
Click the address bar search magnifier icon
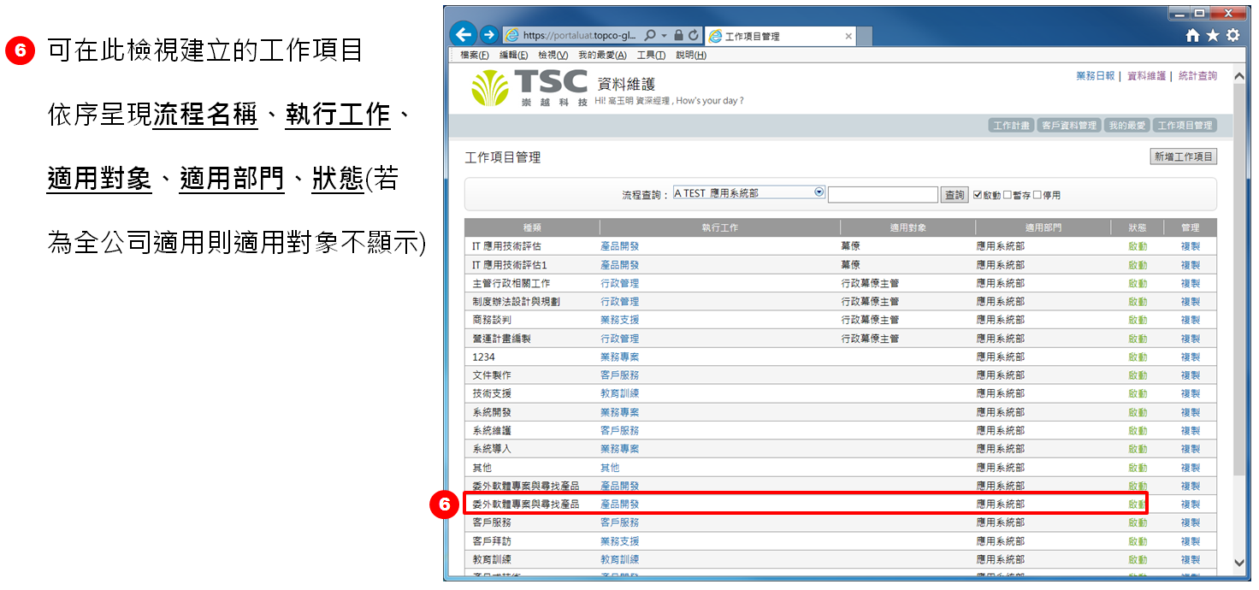[650, 36]
